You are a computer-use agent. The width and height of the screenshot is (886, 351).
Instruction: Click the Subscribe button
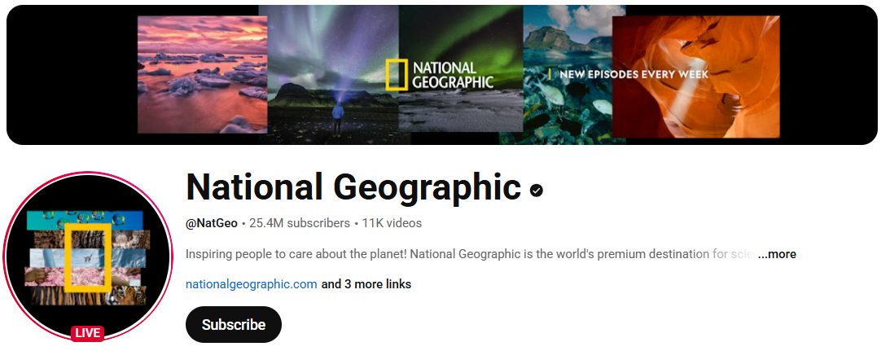pyautogui.click(x=234, y=324)
